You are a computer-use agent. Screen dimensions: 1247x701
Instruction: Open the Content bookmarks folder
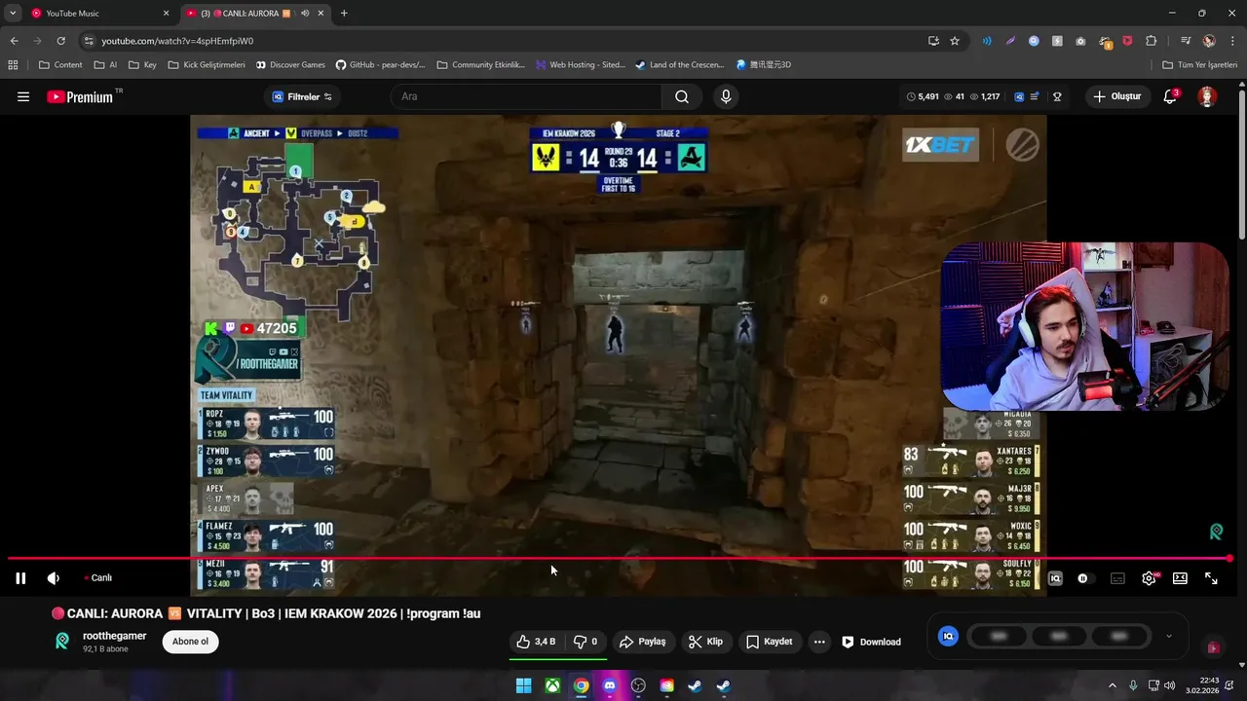(60, 65)
